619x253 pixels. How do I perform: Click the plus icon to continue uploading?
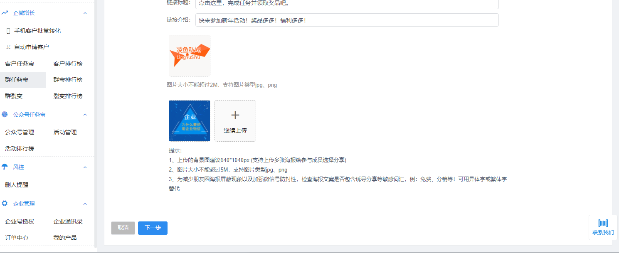click(x=235, y=115)
